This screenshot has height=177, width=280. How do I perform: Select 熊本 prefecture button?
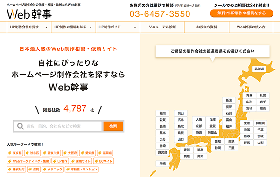pyautogui.click(x=162, y=133)
